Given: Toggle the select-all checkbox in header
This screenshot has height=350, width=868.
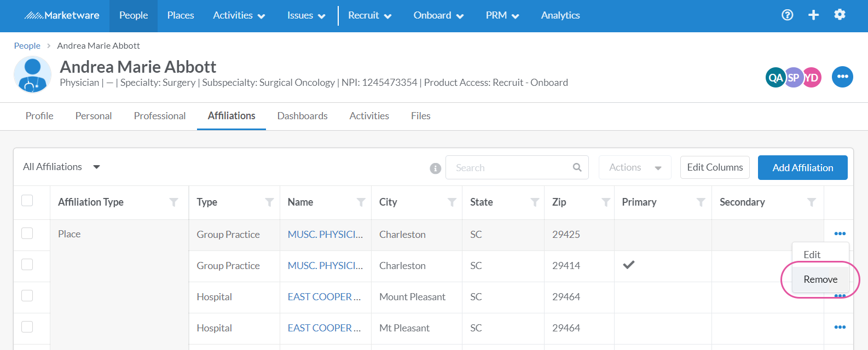Looking at the screenshot, I should (27, 200).
